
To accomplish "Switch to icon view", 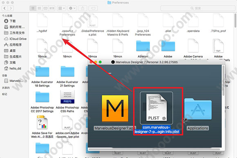I will coord(33,8).
